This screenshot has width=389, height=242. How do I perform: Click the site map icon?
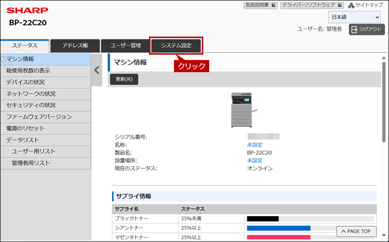click(351, 5)
